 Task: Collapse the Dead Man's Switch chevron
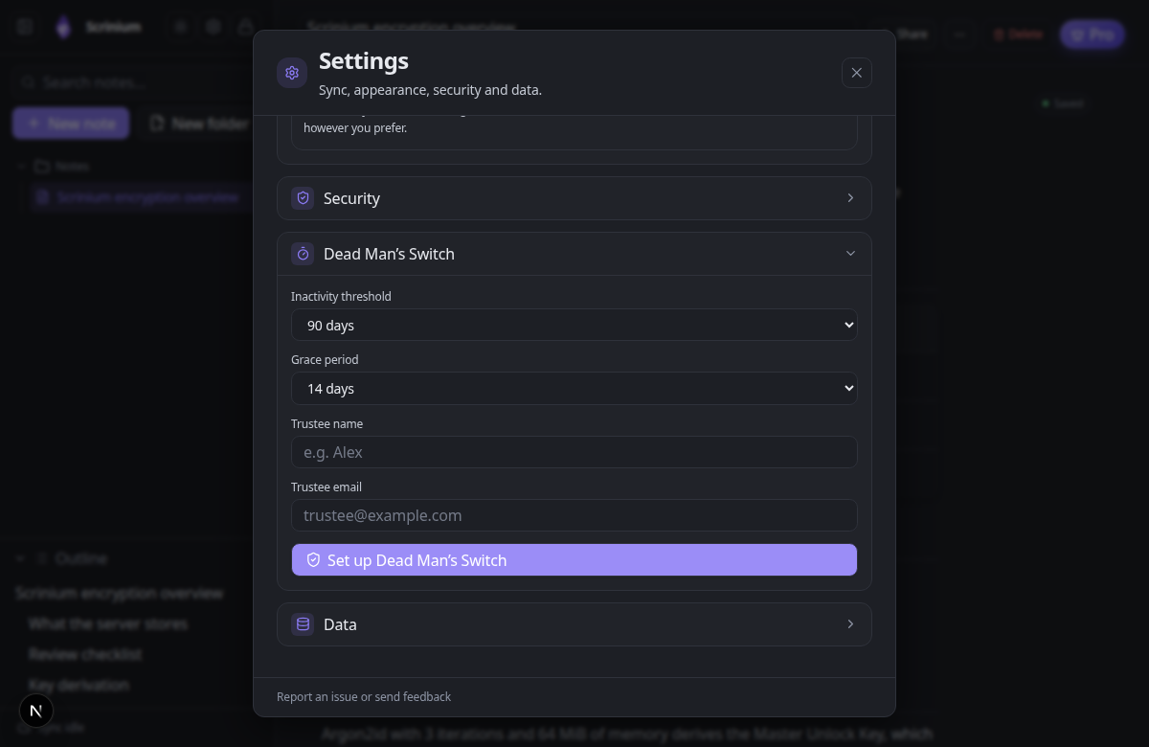tap(850, 254)
